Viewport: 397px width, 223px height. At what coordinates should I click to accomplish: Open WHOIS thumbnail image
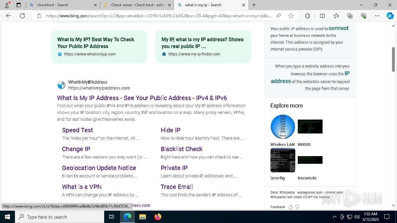click(310, 126)
